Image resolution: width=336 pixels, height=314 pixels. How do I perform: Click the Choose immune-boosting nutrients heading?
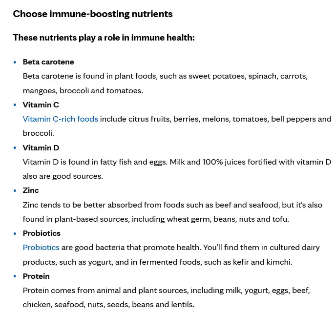pyautogui.click(x=93, y=14)
